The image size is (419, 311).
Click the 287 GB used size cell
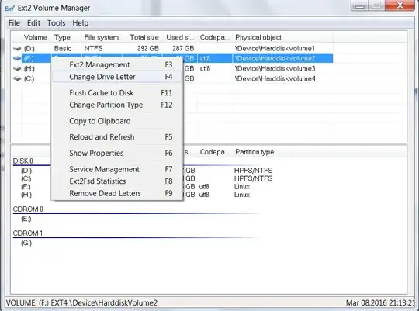[x=183, y=48]
